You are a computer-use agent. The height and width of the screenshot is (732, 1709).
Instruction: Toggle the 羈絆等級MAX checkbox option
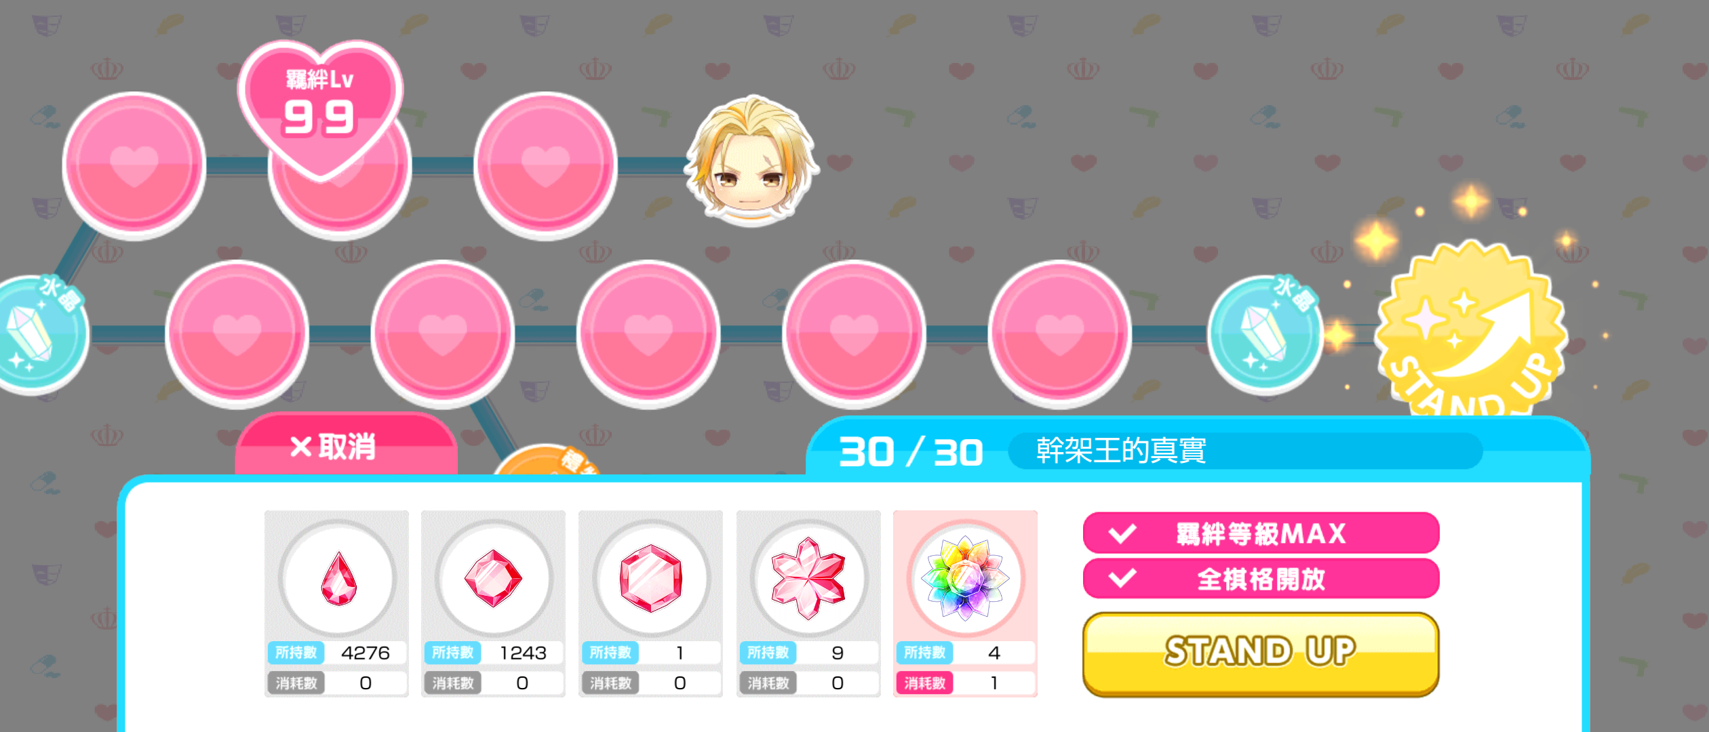(x=1261, y=533)
